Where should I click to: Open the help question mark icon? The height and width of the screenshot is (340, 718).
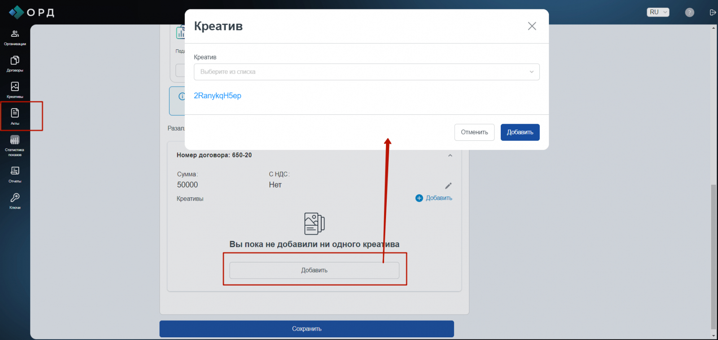click(690, 13)
